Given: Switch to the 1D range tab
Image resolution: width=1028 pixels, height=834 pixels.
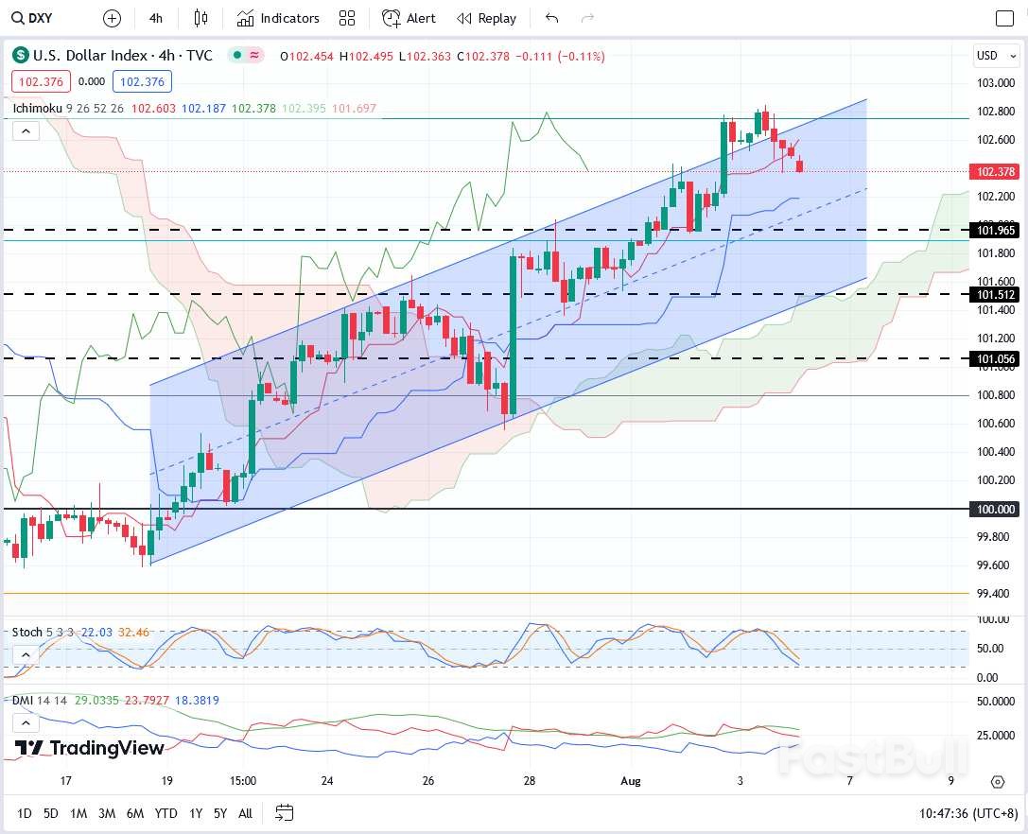Looking at the screenshot, I should pos(24,813).
